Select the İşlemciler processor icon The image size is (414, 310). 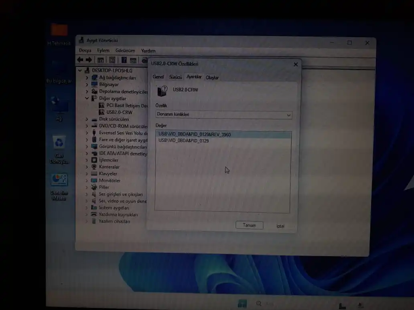pyautogui.click(x=94, y=160)
